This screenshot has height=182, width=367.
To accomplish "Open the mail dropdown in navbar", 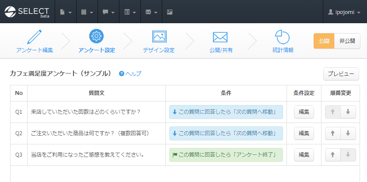I will [x=151, y=12].
